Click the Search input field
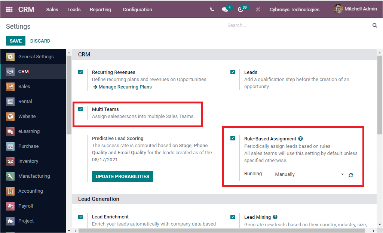This screenshot has height=233, width=383. click(x=295, y=25)
